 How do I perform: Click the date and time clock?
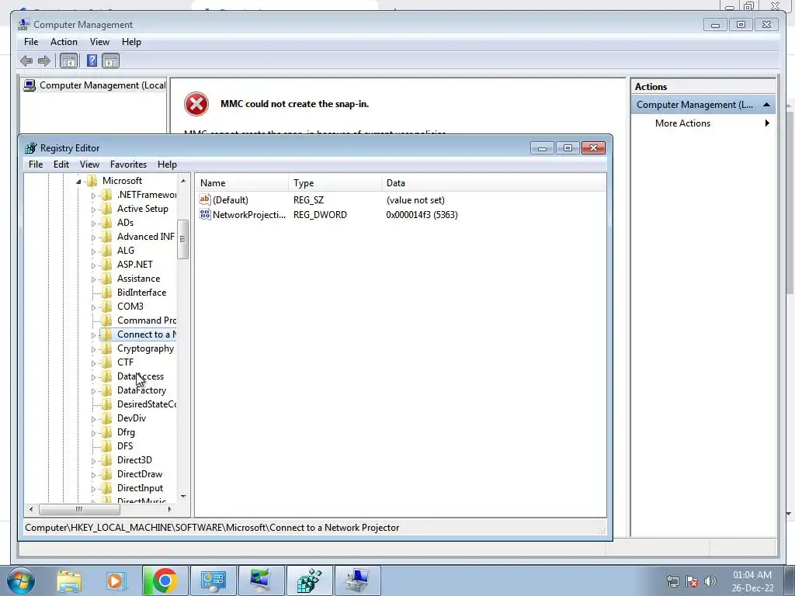coord(752,581)
